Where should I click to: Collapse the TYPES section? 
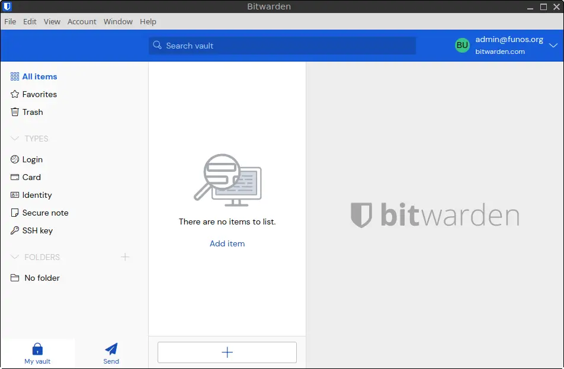coord(15,139)
